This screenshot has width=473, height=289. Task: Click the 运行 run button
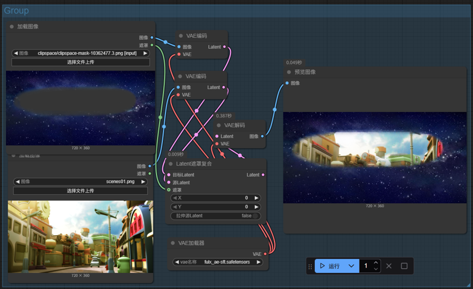pyautogui.click(x=330, y=266)
